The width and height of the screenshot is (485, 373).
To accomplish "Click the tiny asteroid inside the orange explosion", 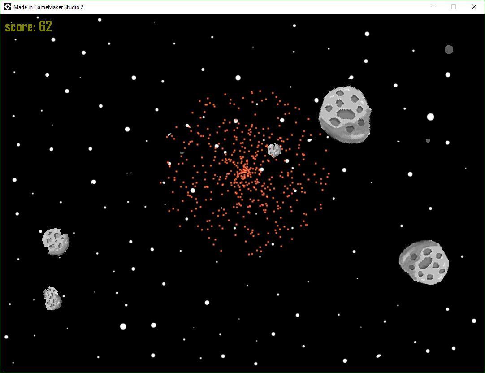I will point(274,151).
